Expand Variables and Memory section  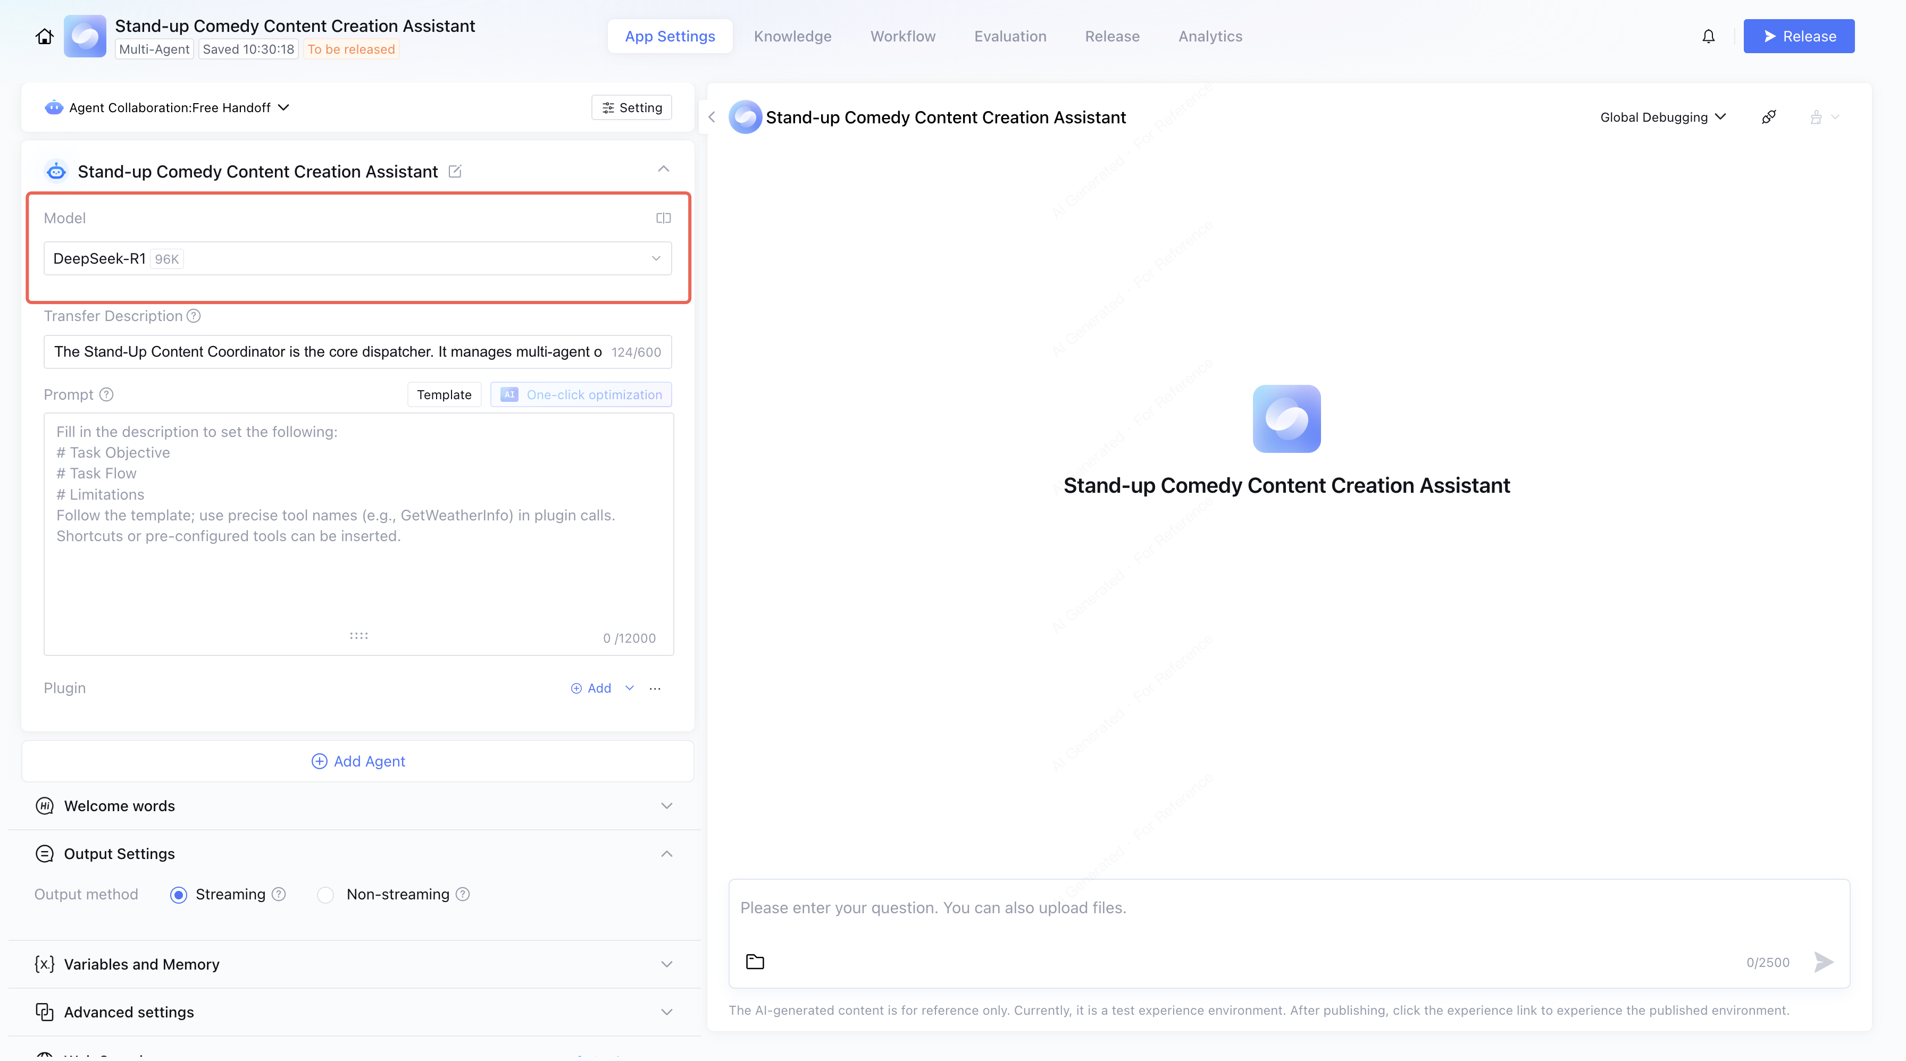666,964
